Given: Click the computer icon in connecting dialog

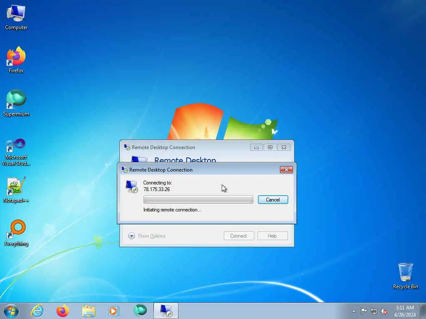Looking at the screenshot, I should [132, 186].
